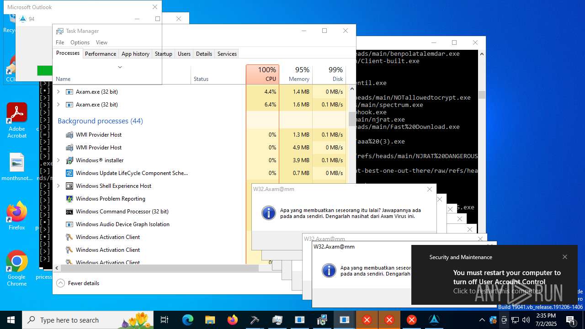Open the volume control in the system tray
Screen dimensions: 585x329
point(526,320)
